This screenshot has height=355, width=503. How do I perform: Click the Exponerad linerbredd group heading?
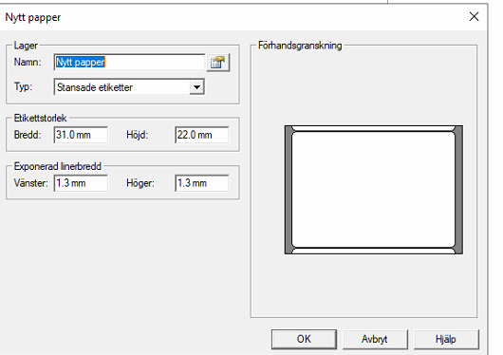pos(58,166)
